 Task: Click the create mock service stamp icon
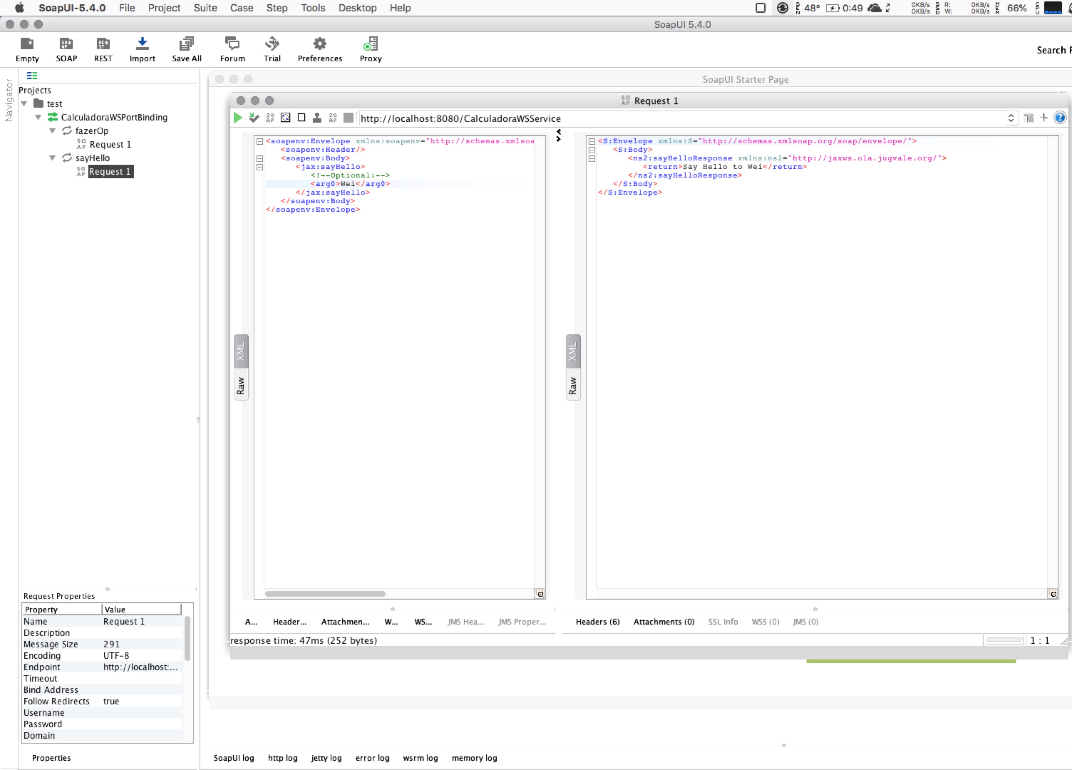pos(317,118)
